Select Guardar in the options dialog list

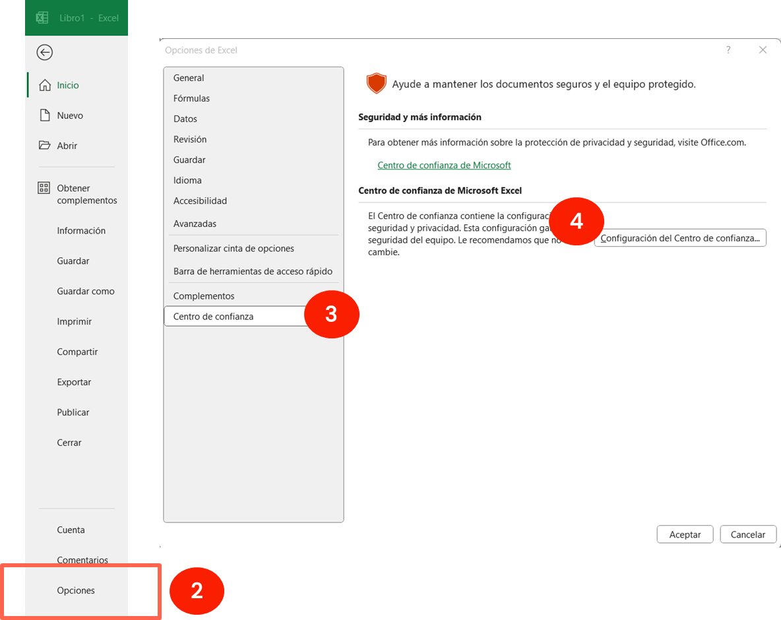pyautogui.click(x=253, y=160)
